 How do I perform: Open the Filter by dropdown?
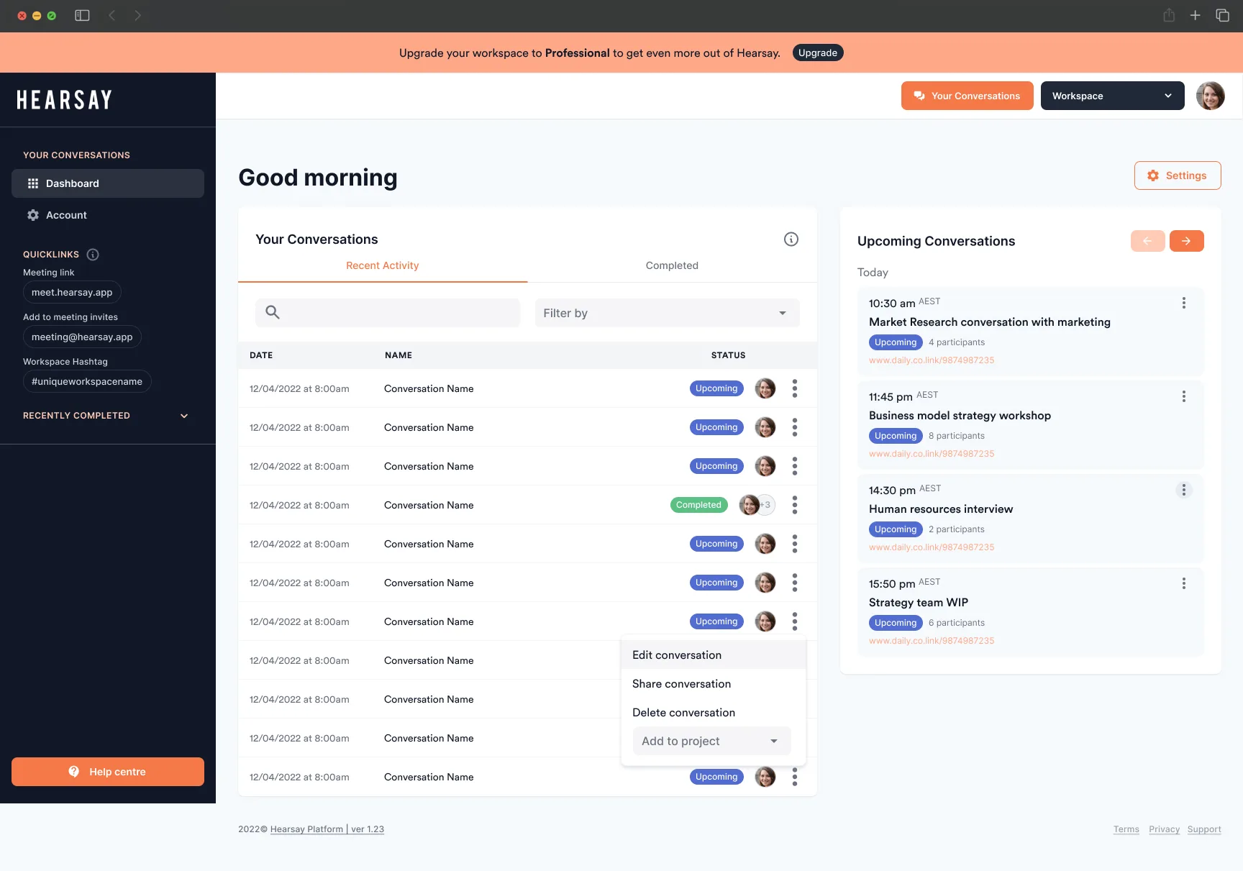(667, 313)
